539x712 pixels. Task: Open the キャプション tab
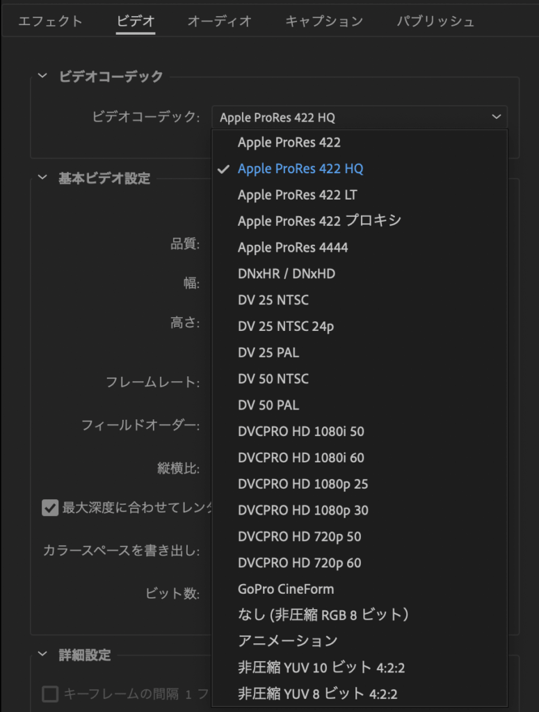click(x=324, y=21)
